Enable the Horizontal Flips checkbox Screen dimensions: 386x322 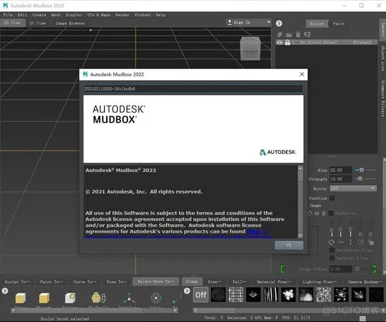331,250
